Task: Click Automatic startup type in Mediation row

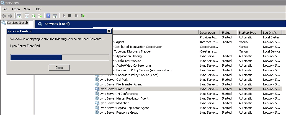Action: pos(245,103)
